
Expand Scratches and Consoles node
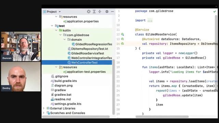43,113
